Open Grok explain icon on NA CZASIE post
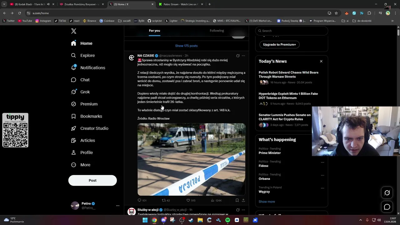The image size is (400, 225). (238, 56)
